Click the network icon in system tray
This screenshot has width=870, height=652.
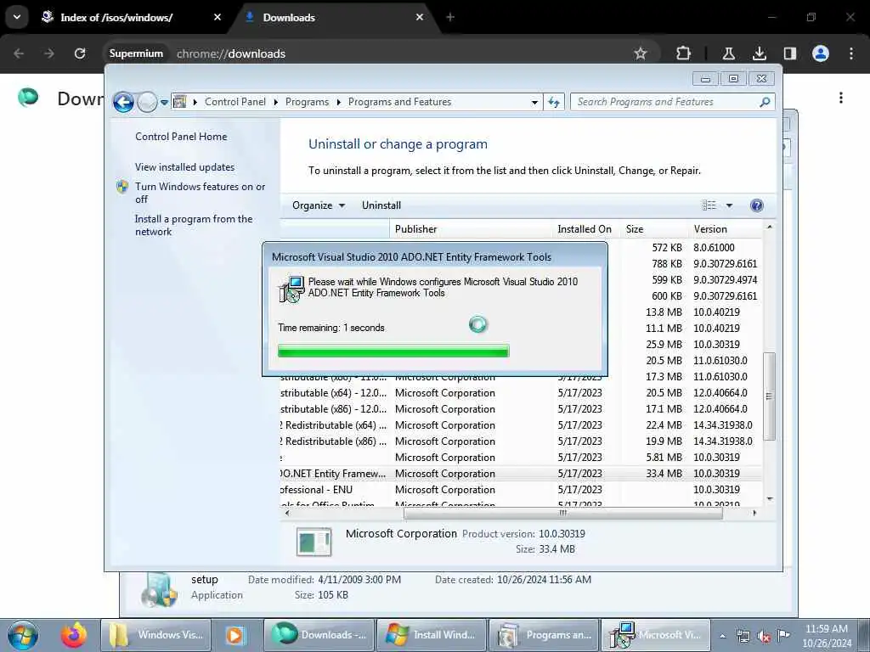[x=743, y=636]
